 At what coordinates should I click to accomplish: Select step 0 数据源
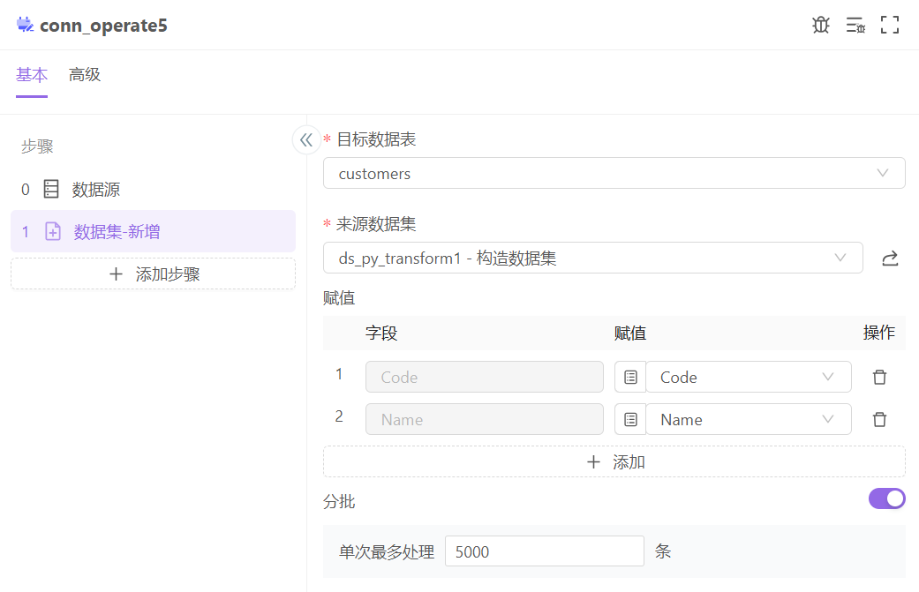pyautogui.click(x=153, y=189)
